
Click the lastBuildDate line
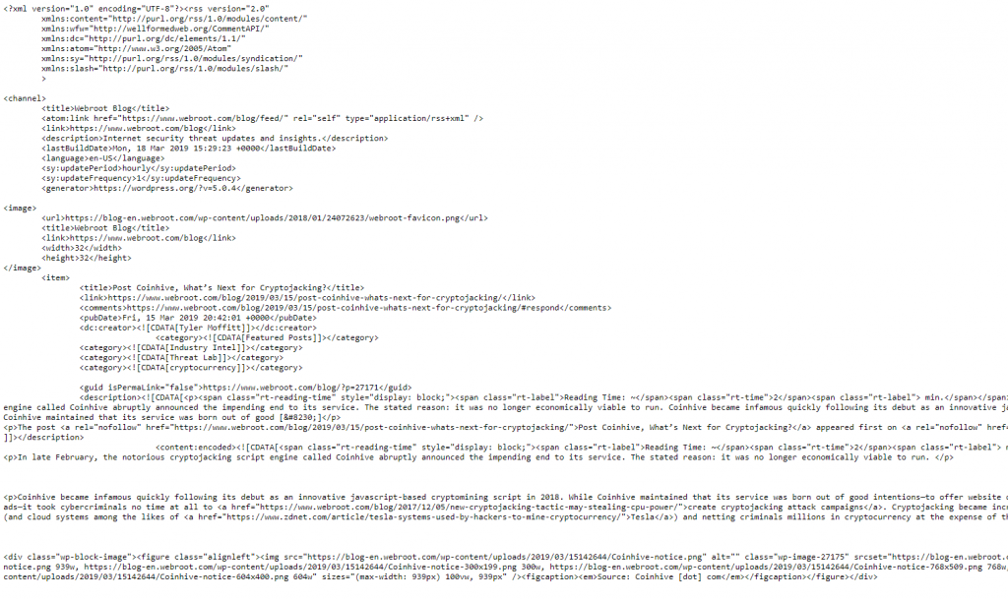(x=189, y=149)
